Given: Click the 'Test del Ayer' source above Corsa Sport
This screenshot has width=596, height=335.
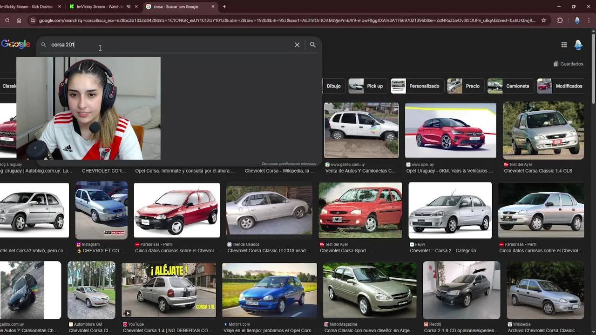Looking at the screenshot, I should pos(337,244).
